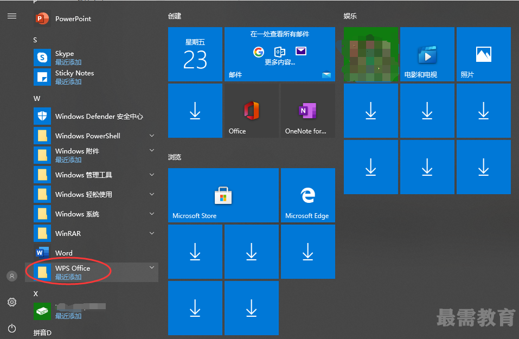Open the Microsoft Edge tile
The width and height of the screenshot is (519, 339).
[x=308, y=195]
